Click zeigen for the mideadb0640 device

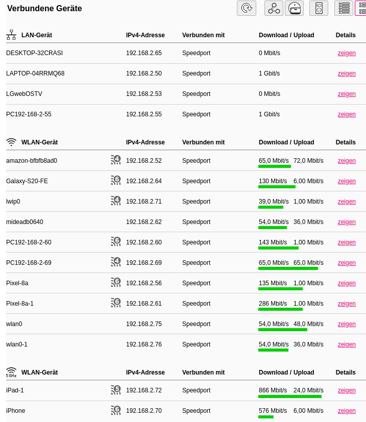tap(347, 222)
